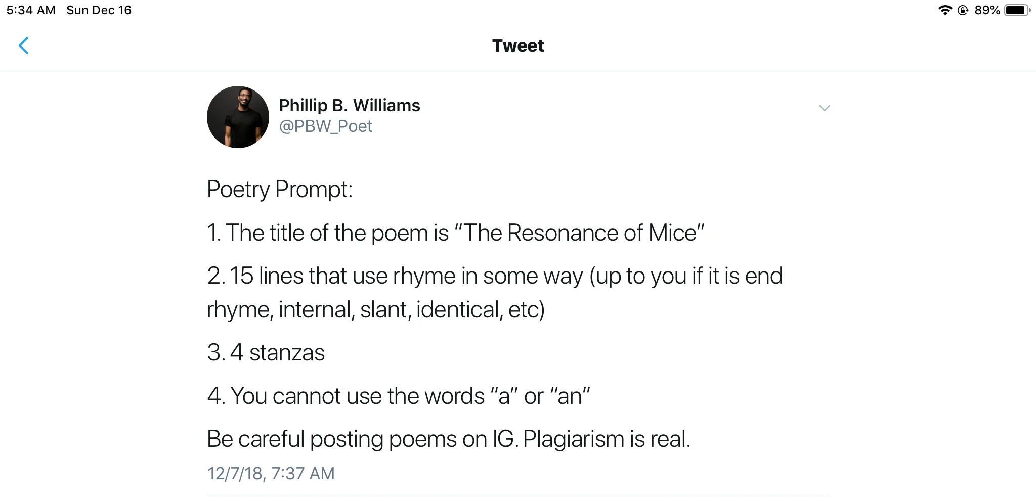Image resolution: width=1036 pixels, height=501 pixels.
Task: Open the tweet options chevron menu
Action: [x=824, y=108]
